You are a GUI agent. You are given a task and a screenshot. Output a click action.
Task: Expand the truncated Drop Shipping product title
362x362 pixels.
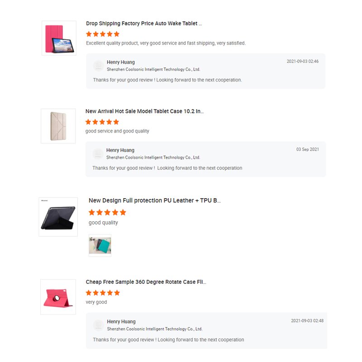(x=143, y=23)
